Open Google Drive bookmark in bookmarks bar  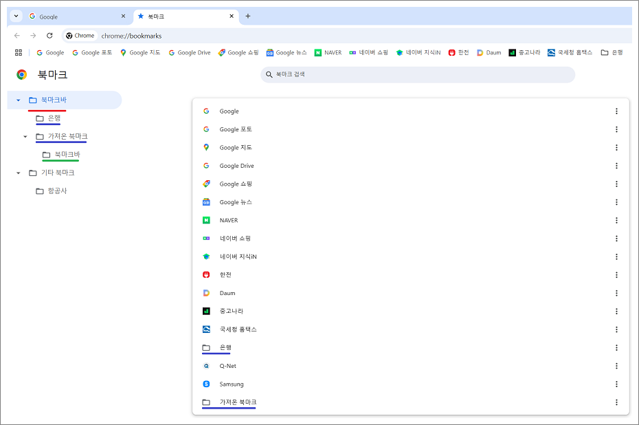(190, 53)
